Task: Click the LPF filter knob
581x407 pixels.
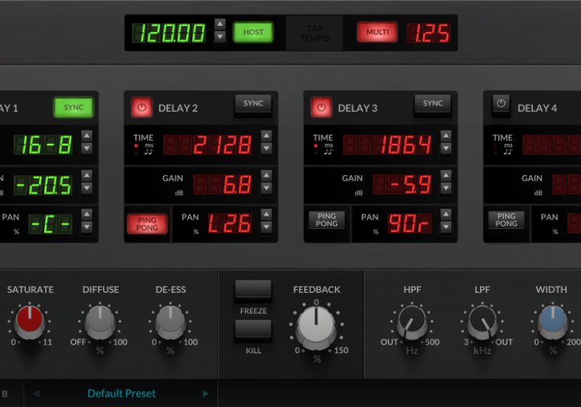Action: [x=482, y=321]
